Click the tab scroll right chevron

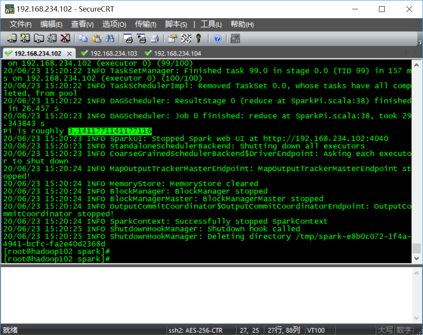coord(416,53)
